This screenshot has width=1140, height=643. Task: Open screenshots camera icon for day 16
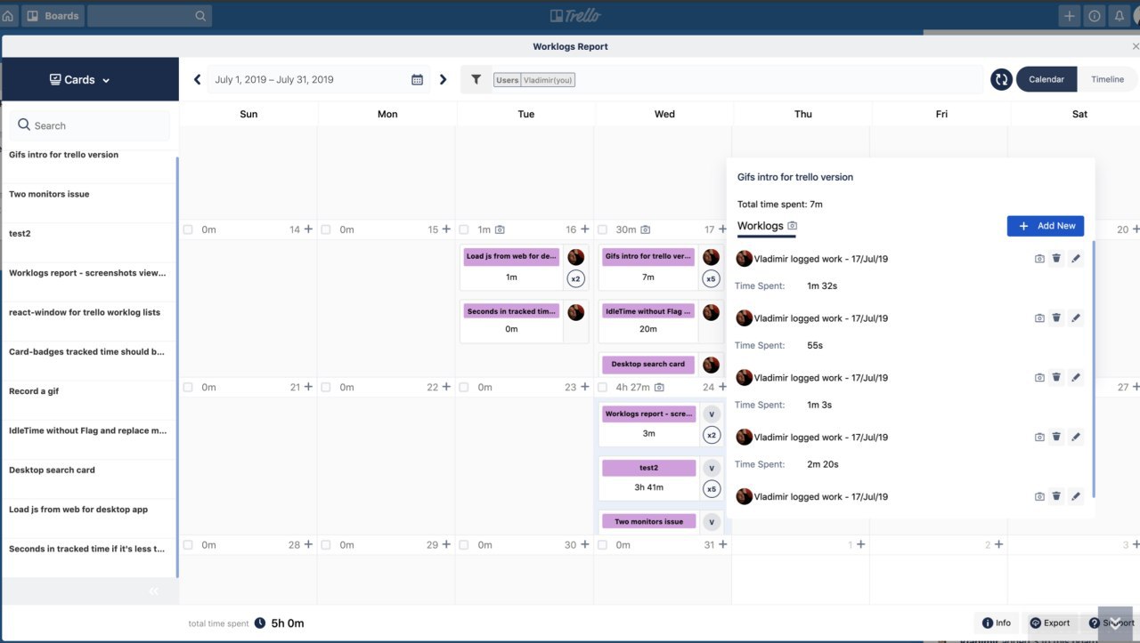[500, 229]
